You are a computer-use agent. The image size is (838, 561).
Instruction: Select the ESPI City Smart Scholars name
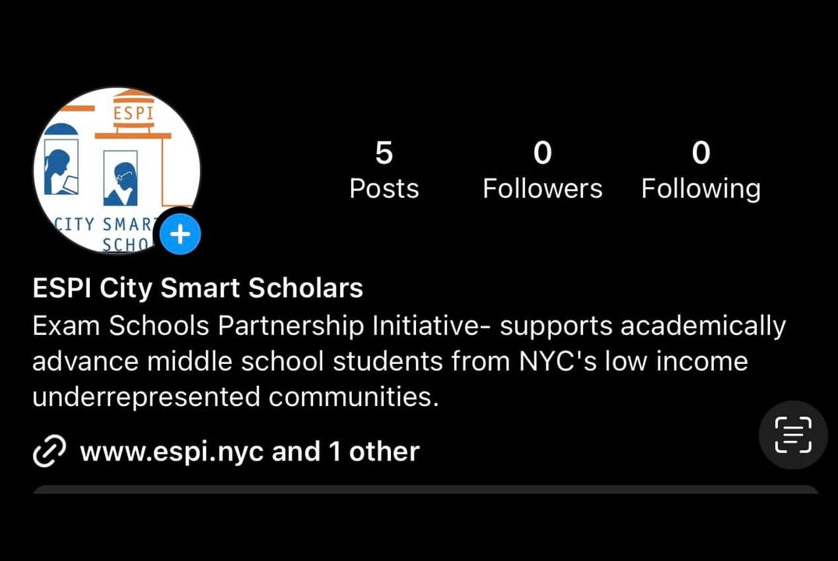click(x=197, y=288)
